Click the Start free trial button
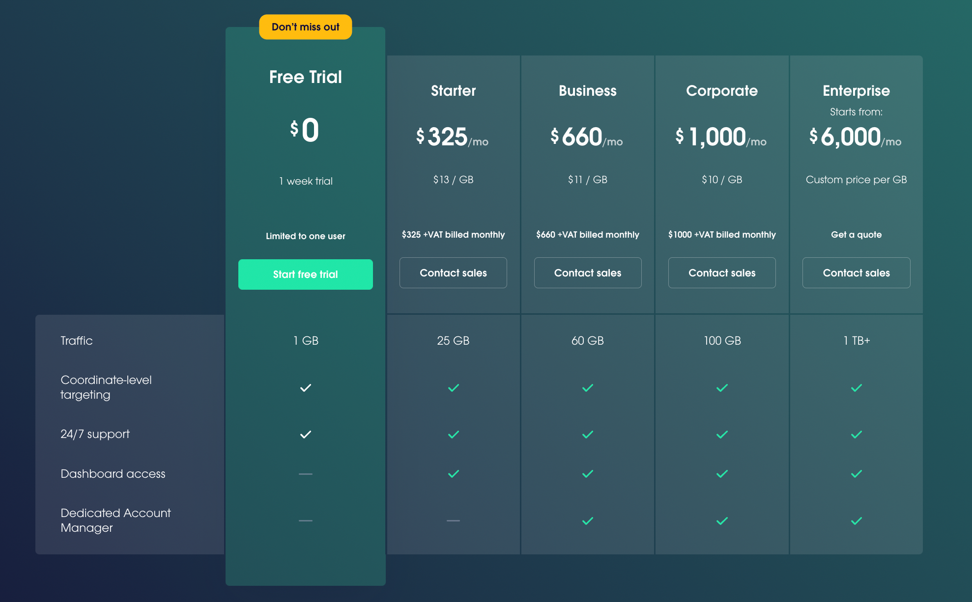This screenshot has height=602, width=972. pyautogui.click(x=305, y=274)
